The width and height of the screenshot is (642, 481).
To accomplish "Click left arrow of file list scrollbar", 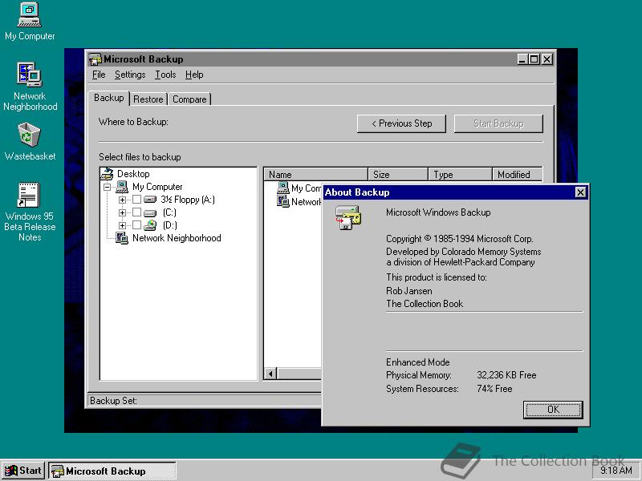I will [270, 374].
